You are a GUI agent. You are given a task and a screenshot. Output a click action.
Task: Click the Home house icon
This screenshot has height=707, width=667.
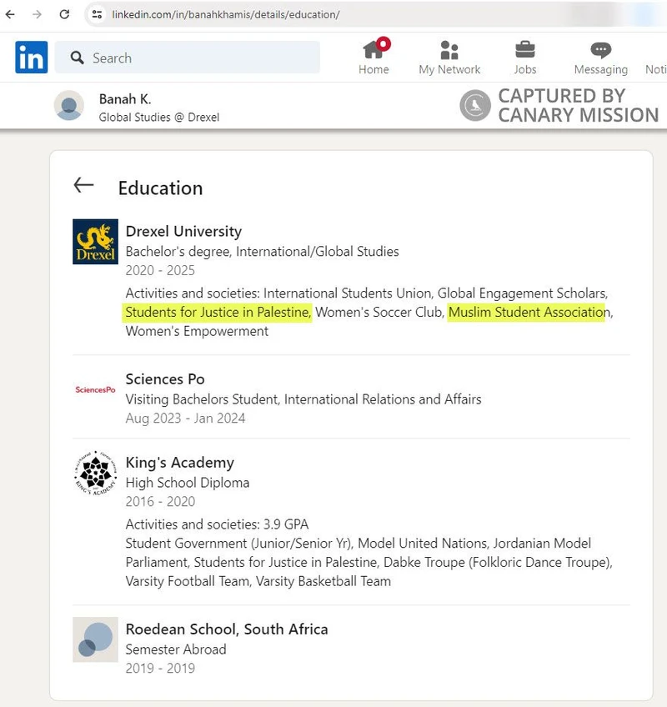point(374,50)
